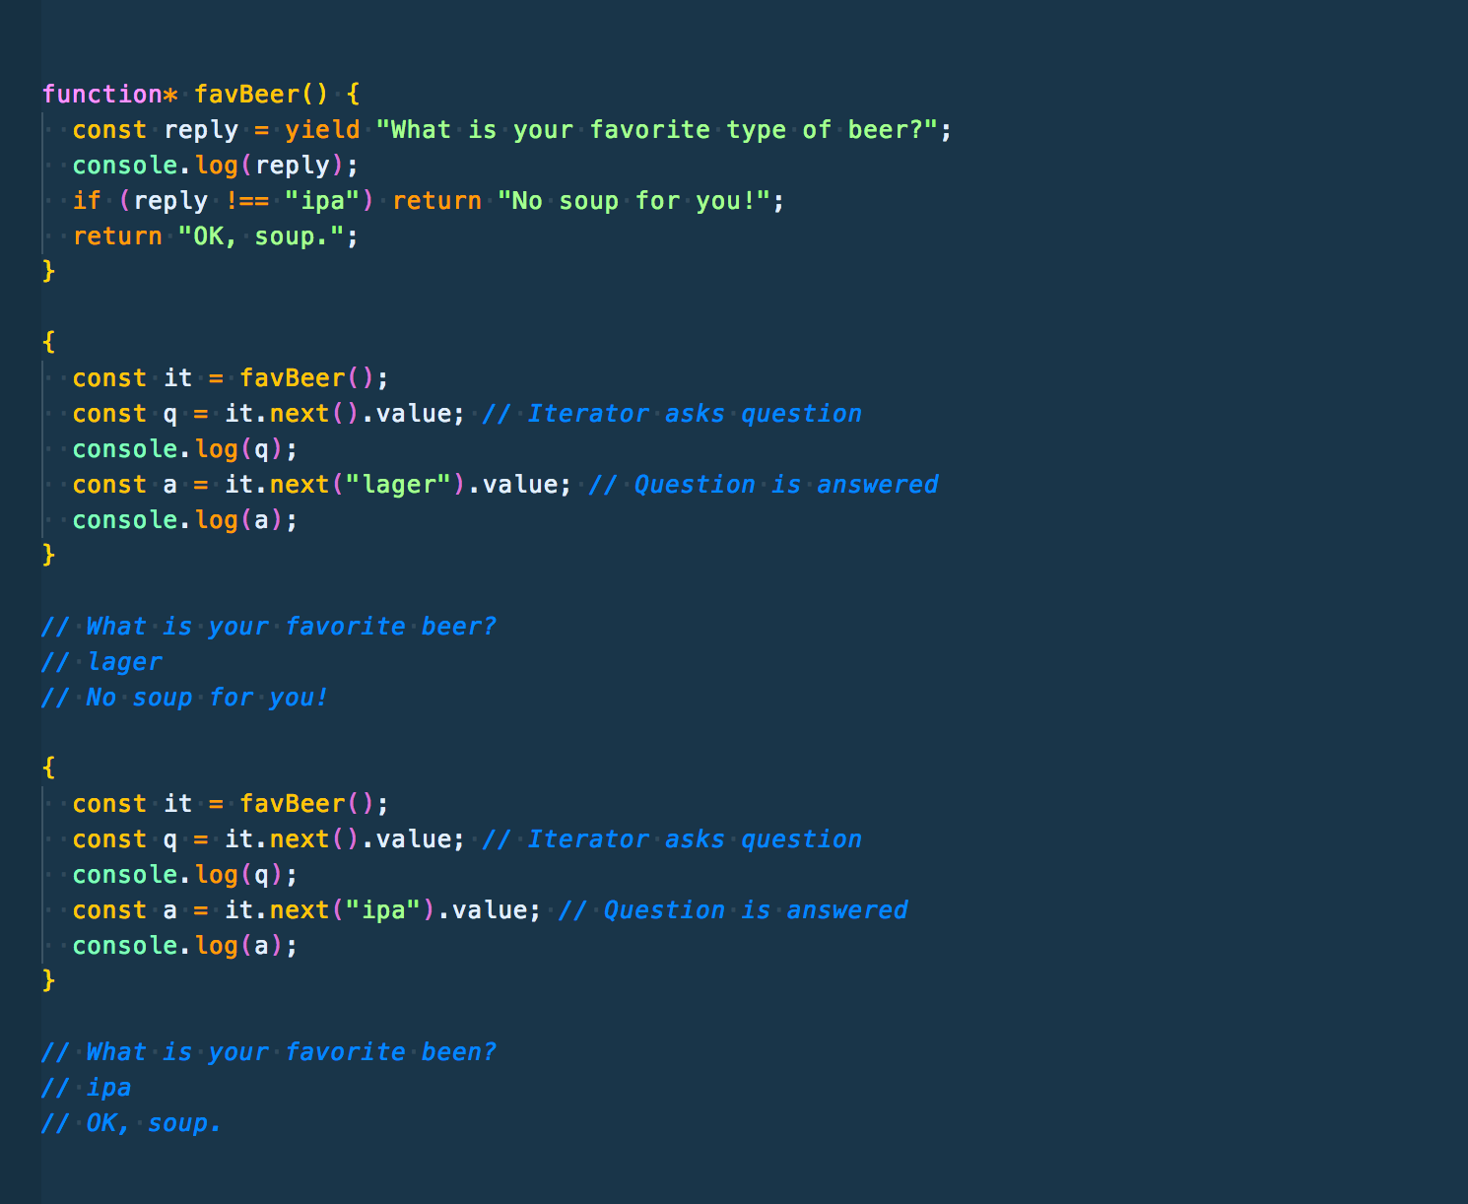Click the "// What is your favorite beer?" comment

(x=269, y=627)
